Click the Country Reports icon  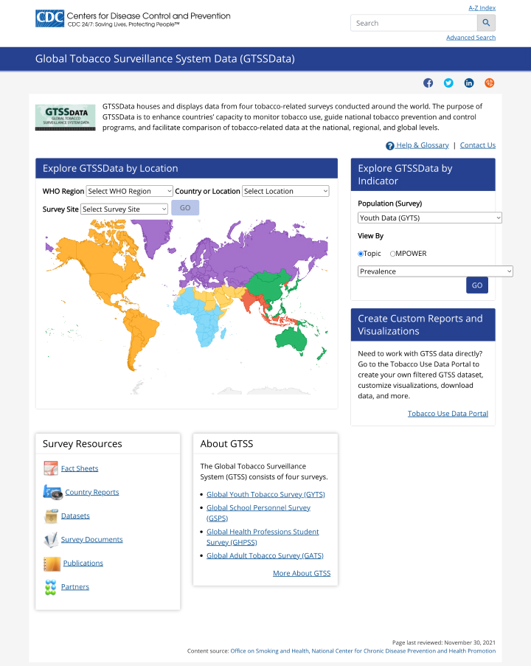click(52, 492)
